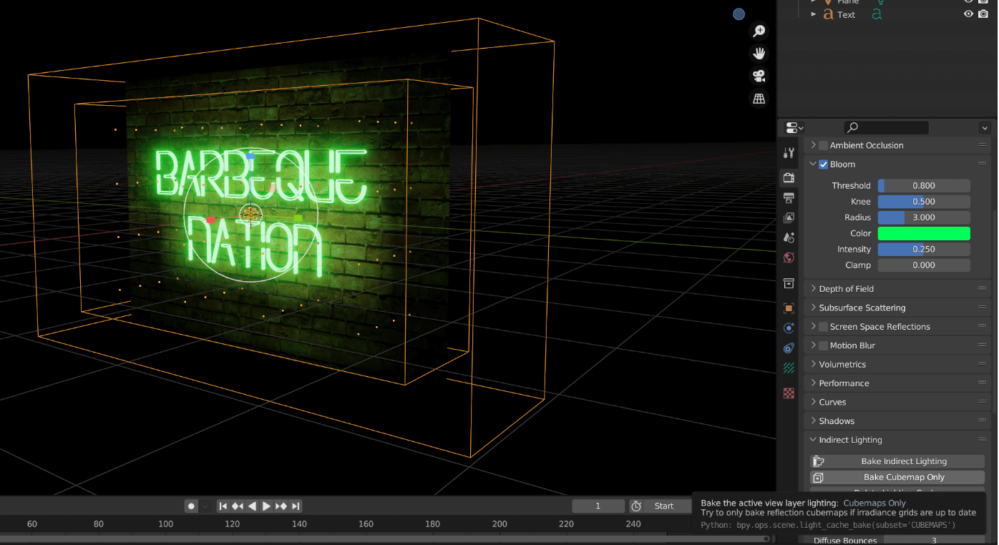The height and width of the screenshot is (545, 999).
Task: Hide the Text object with eye icon
Action: [968, 14]
